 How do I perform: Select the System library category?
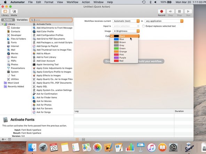(15, 72)
